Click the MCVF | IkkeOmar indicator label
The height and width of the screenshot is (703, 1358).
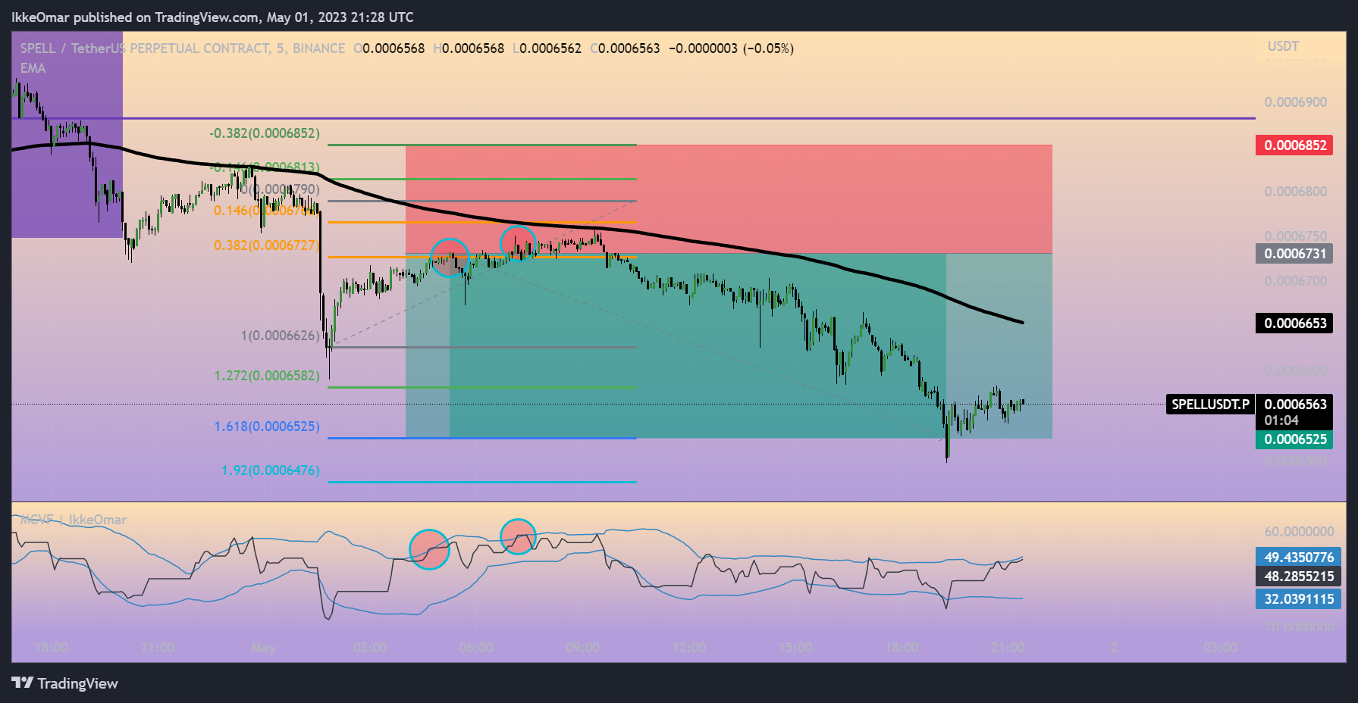74,520
